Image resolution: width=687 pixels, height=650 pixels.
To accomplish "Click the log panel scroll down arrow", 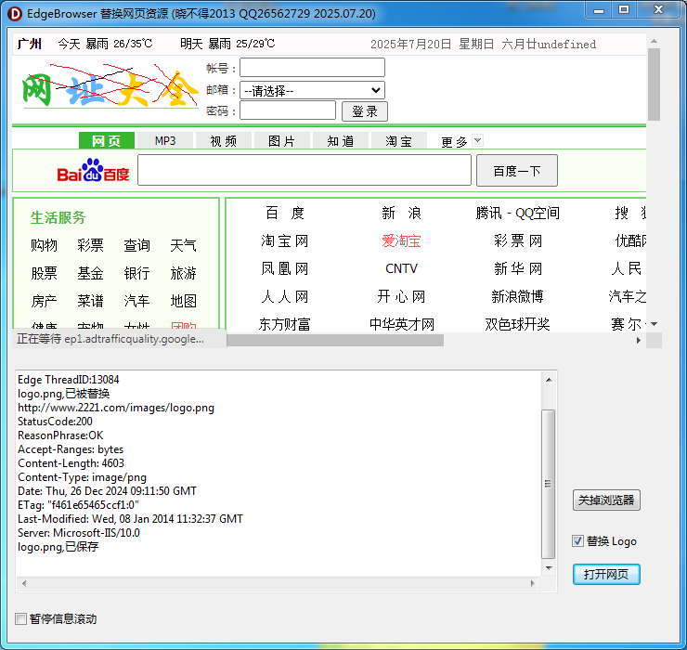I will point(549,568).
